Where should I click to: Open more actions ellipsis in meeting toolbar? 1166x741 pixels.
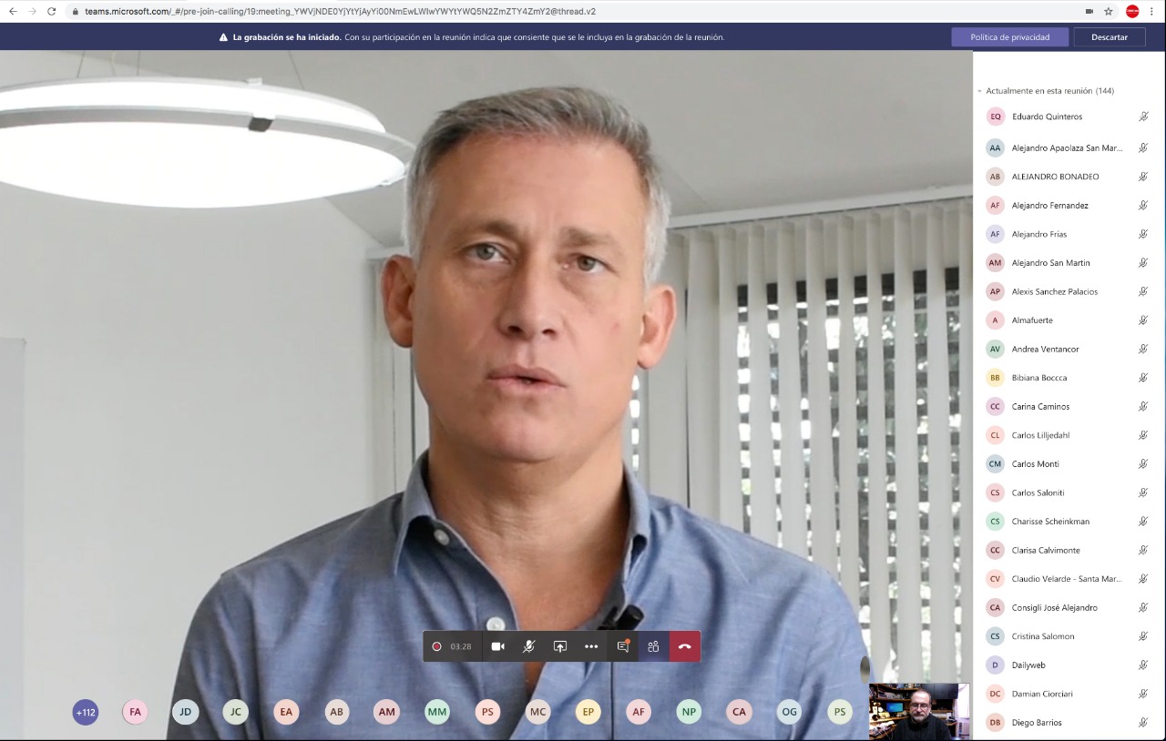click(x=591, y=646)
